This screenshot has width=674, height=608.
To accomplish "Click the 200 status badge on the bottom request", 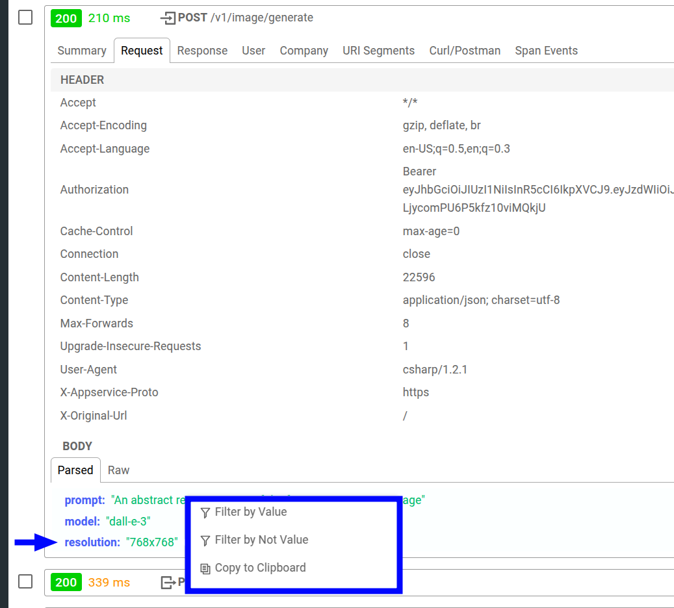I will pyautogui.click(x=66, y=582).
